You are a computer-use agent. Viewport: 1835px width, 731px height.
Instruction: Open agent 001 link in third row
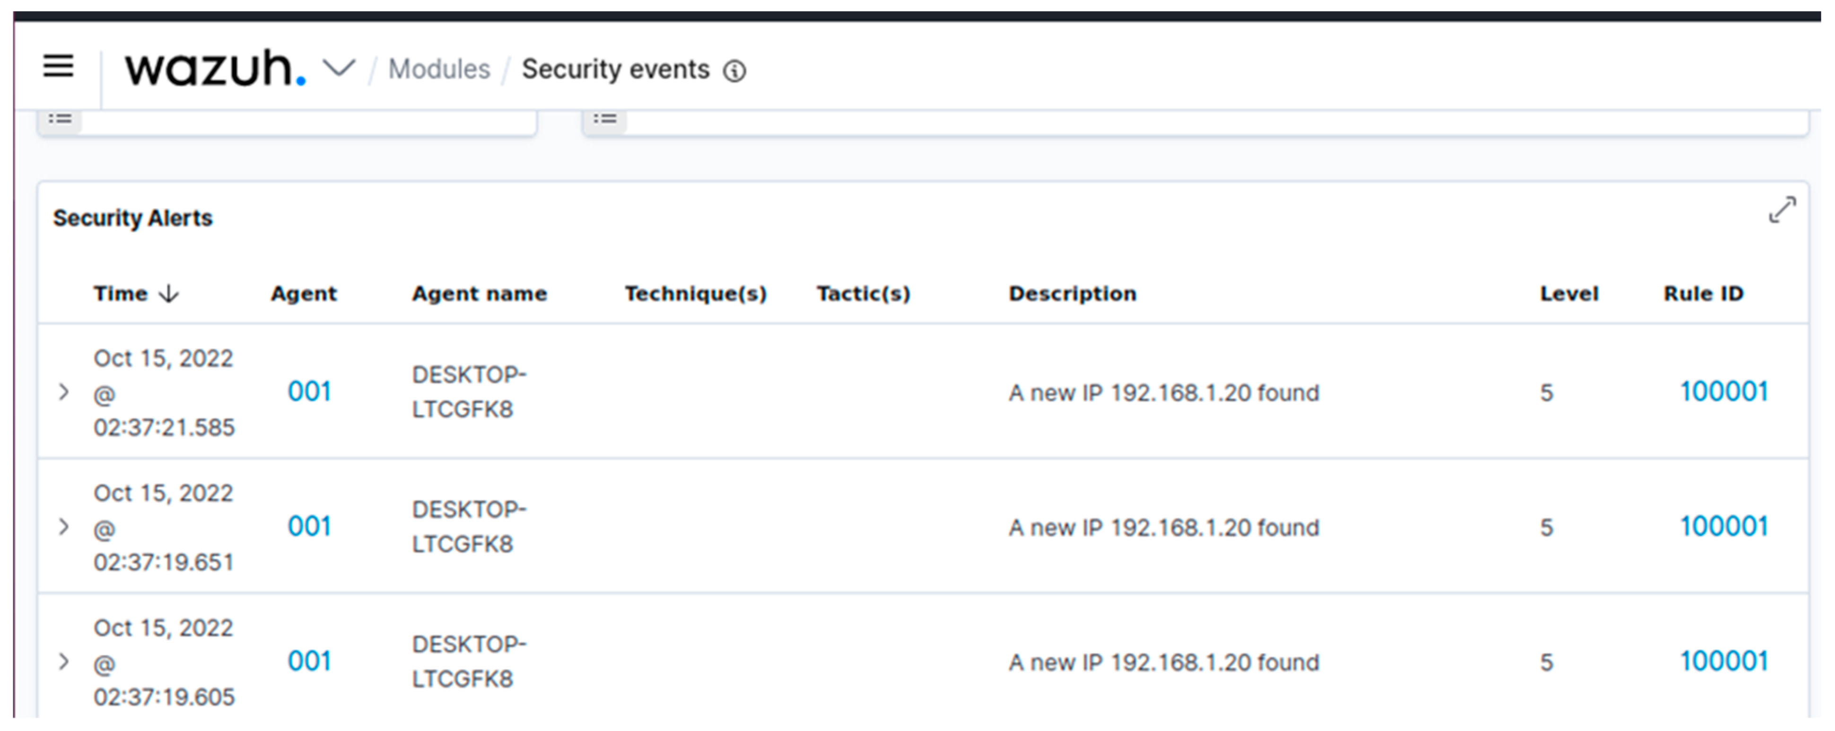tap(309, 661)
